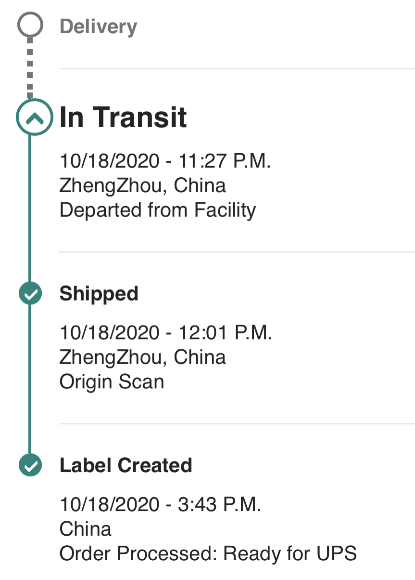Click the In Transit heading
415x580 pixels.
(123, 117)
